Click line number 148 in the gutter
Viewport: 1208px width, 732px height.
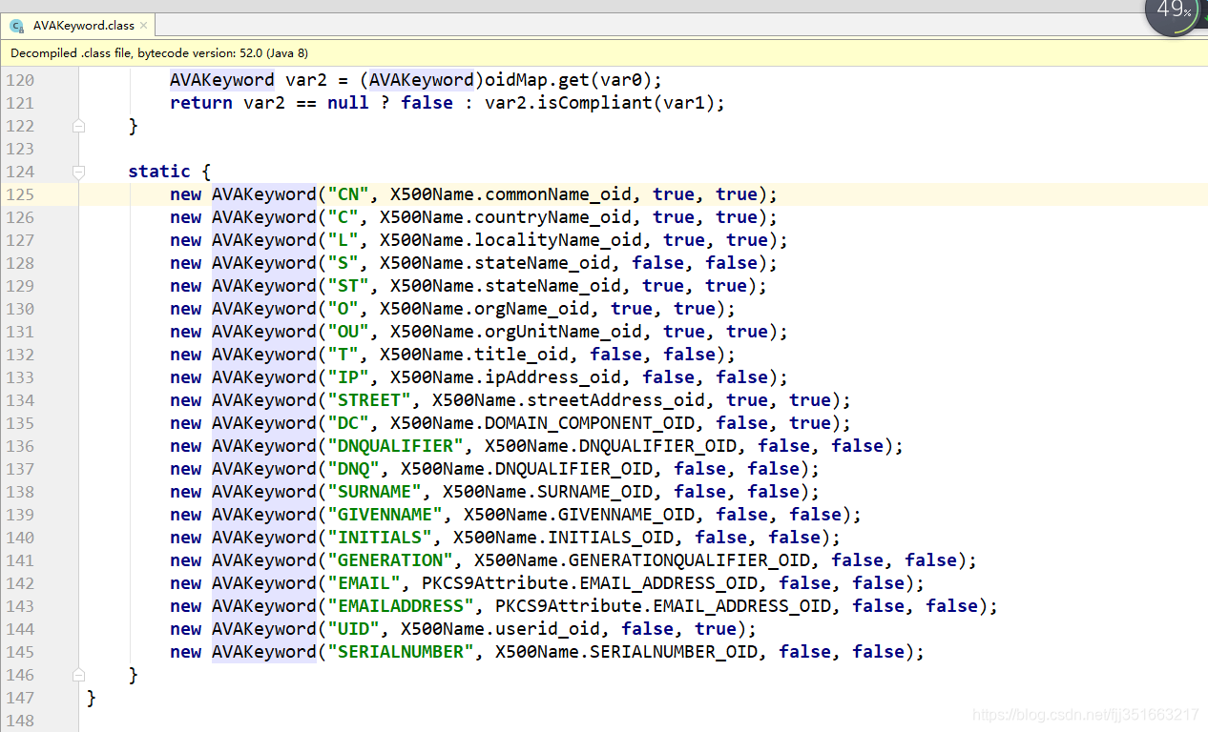pos(20,721)
